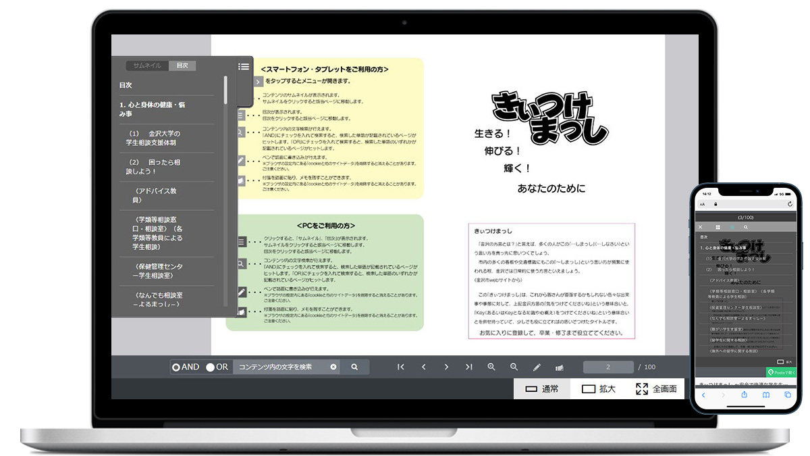Open section (1) 金沢大学の学生相談支援体制
810x456 pixels.
click(x=154, y=138)
